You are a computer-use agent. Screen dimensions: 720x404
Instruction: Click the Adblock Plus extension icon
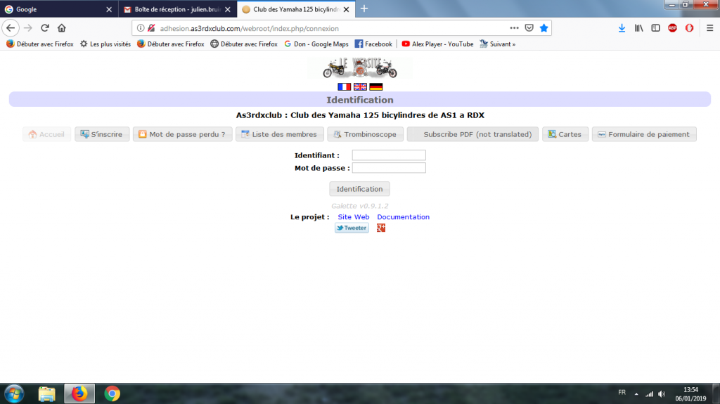point(672,28)
